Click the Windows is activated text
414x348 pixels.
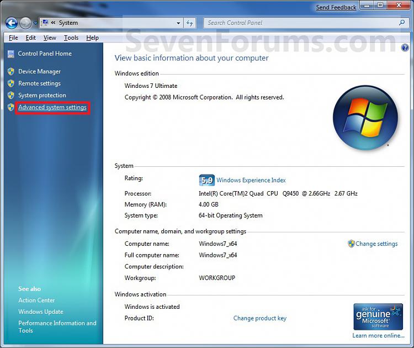coord(152,307)
